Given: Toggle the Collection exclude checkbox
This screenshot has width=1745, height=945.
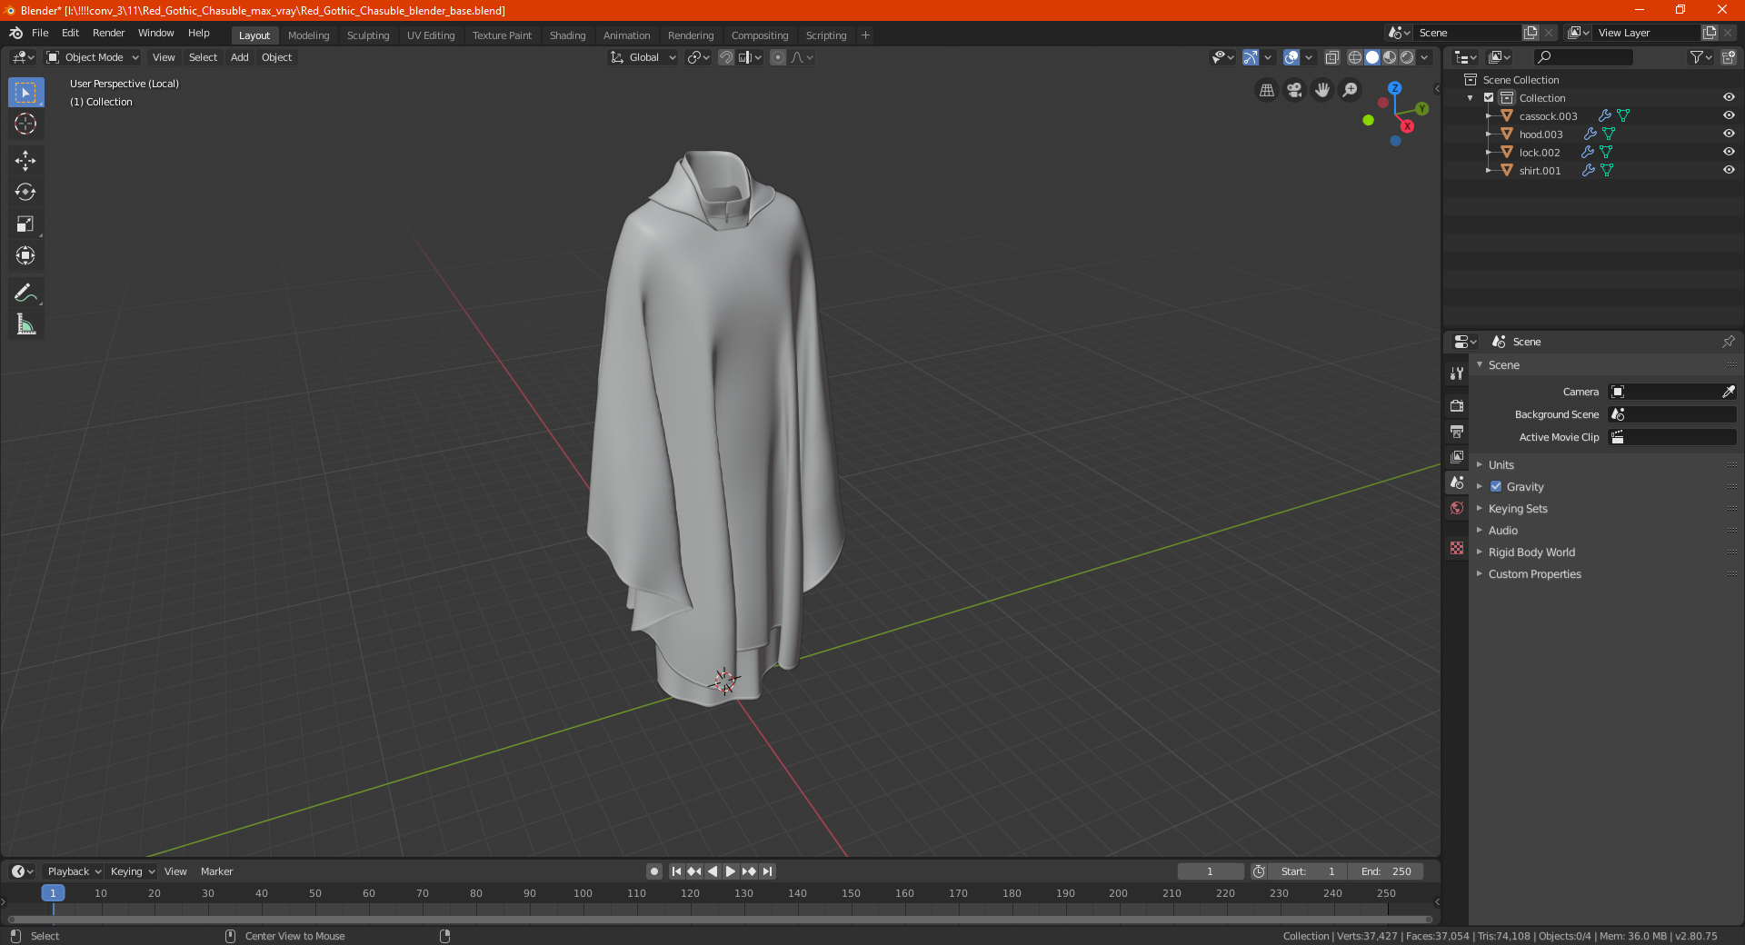Looking at the screenshot, I should pos(1489,97).
